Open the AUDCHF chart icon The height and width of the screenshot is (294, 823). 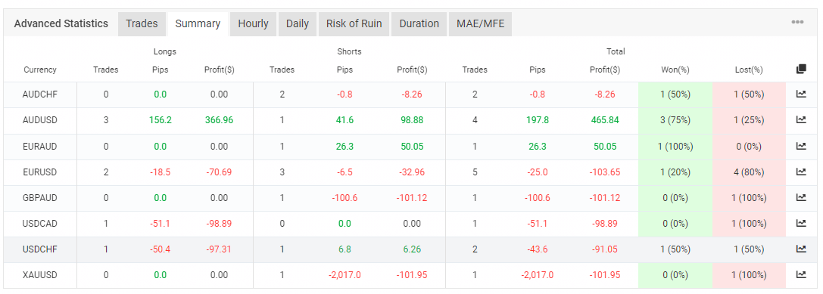point(801,94)
